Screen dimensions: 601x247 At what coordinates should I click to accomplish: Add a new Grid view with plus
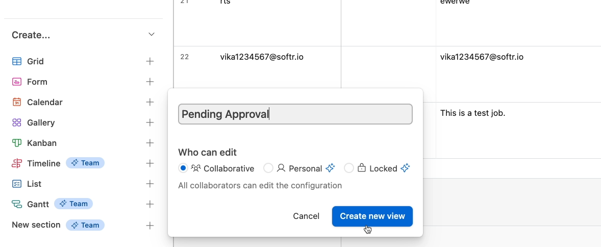[150, 61]
